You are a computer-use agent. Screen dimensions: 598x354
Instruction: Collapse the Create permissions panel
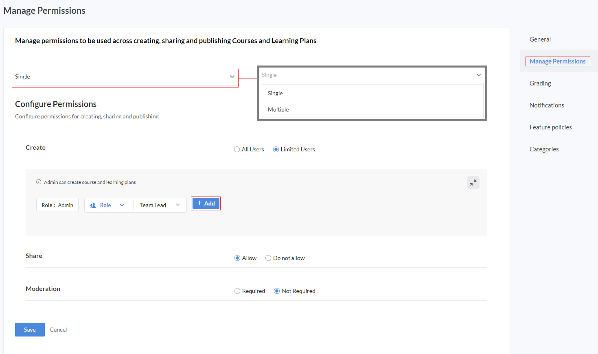tap(473, 183)
